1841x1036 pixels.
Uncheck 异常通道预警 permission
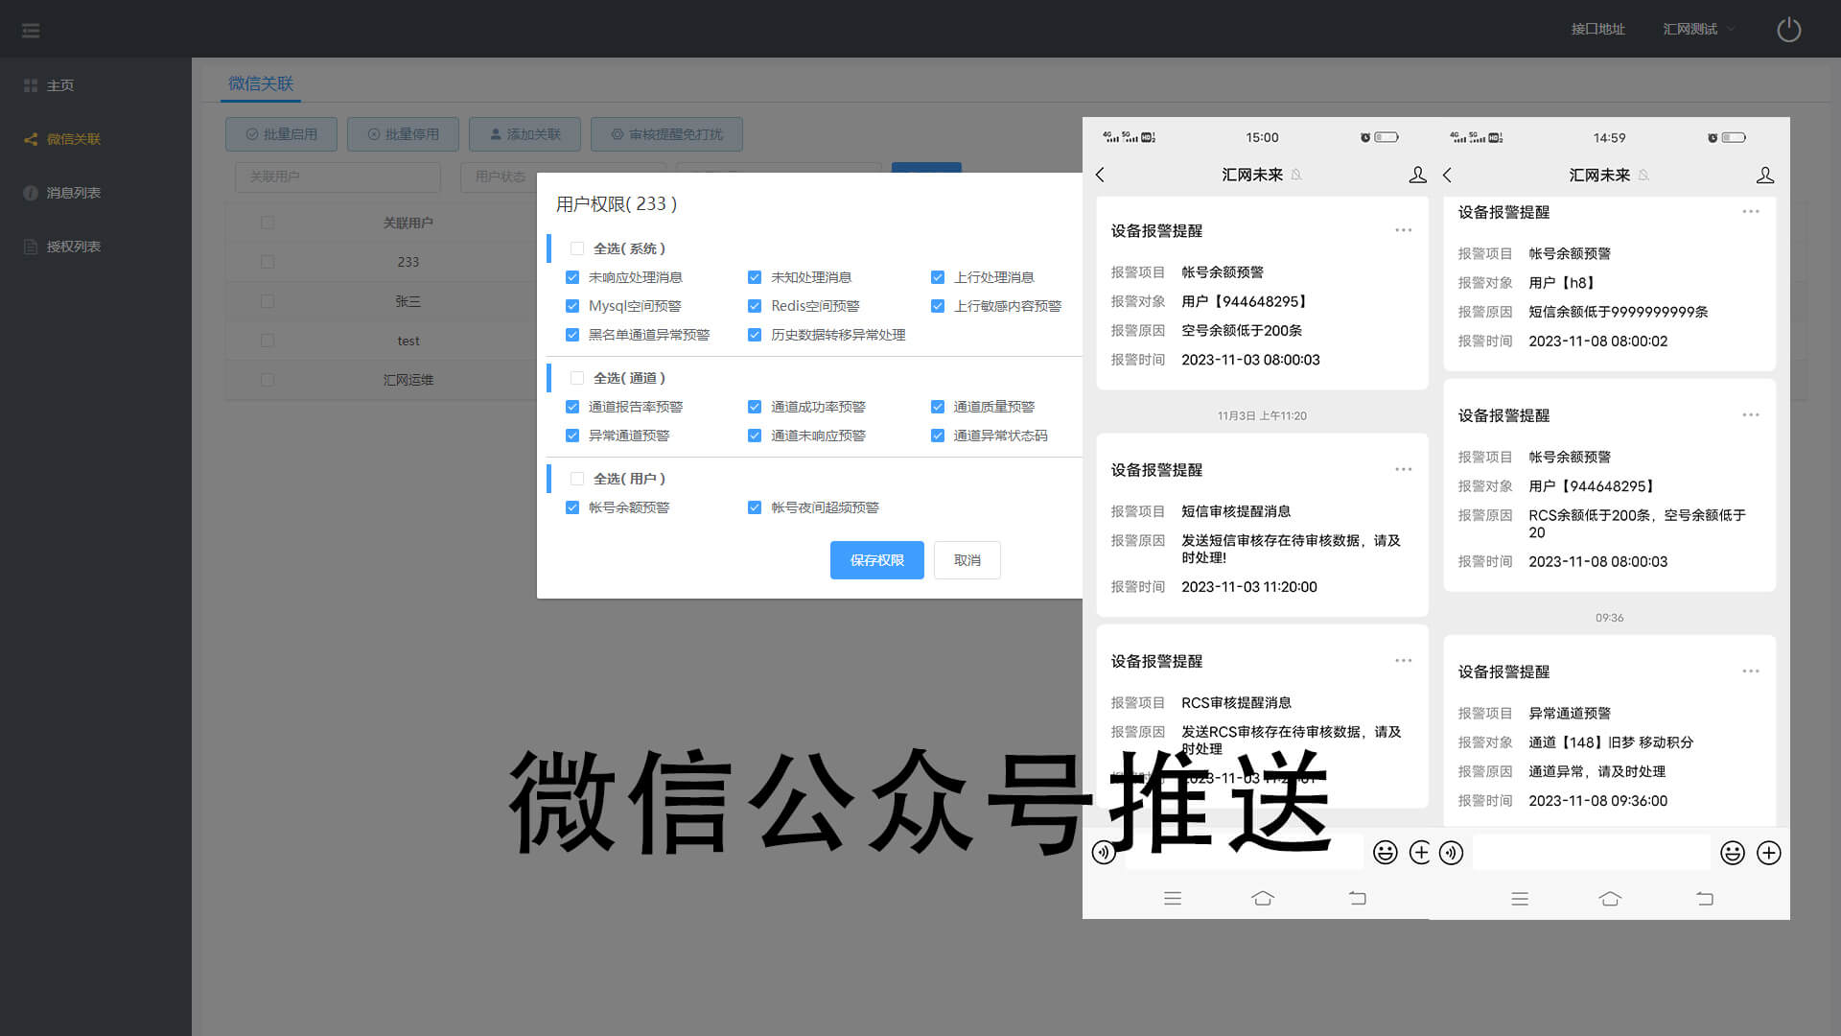point(572,436)
